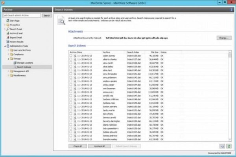Sort by the Archive Store column header
The image size is (236, 157).
tap(85, 52)
